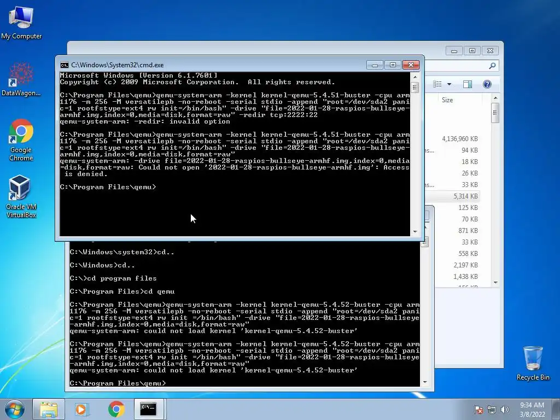Click the cmd.exe title bar system icon

click(65, 65)
